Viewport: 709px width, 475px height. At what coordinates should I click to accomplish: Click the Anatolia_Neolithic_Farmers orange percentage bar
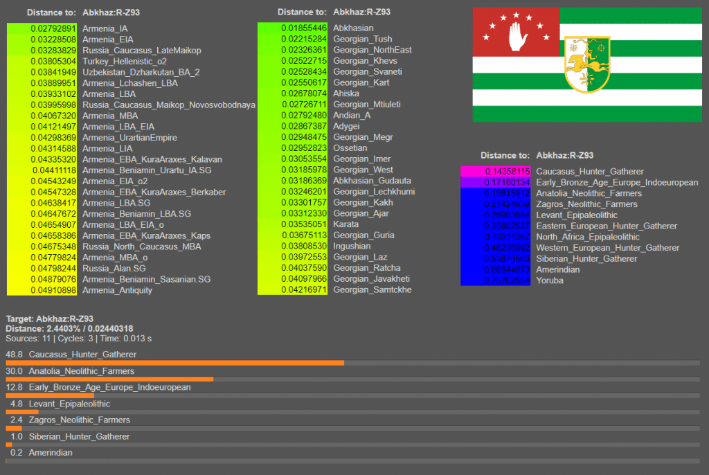click(109, 379)
